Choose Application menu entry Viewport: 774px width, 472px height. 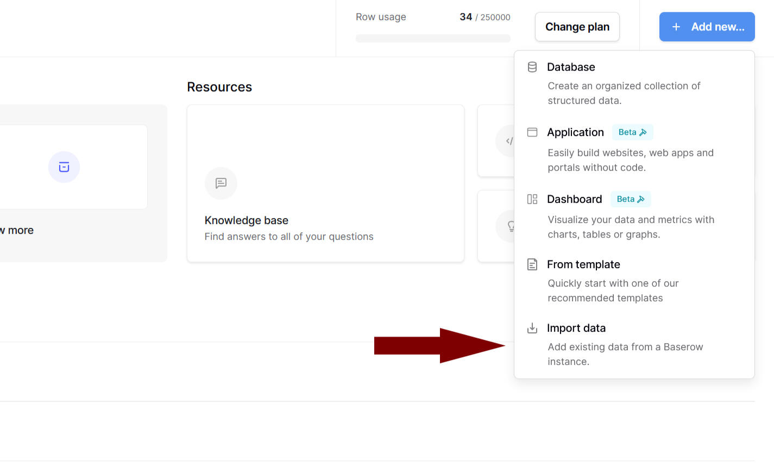(x=634, y=150)
